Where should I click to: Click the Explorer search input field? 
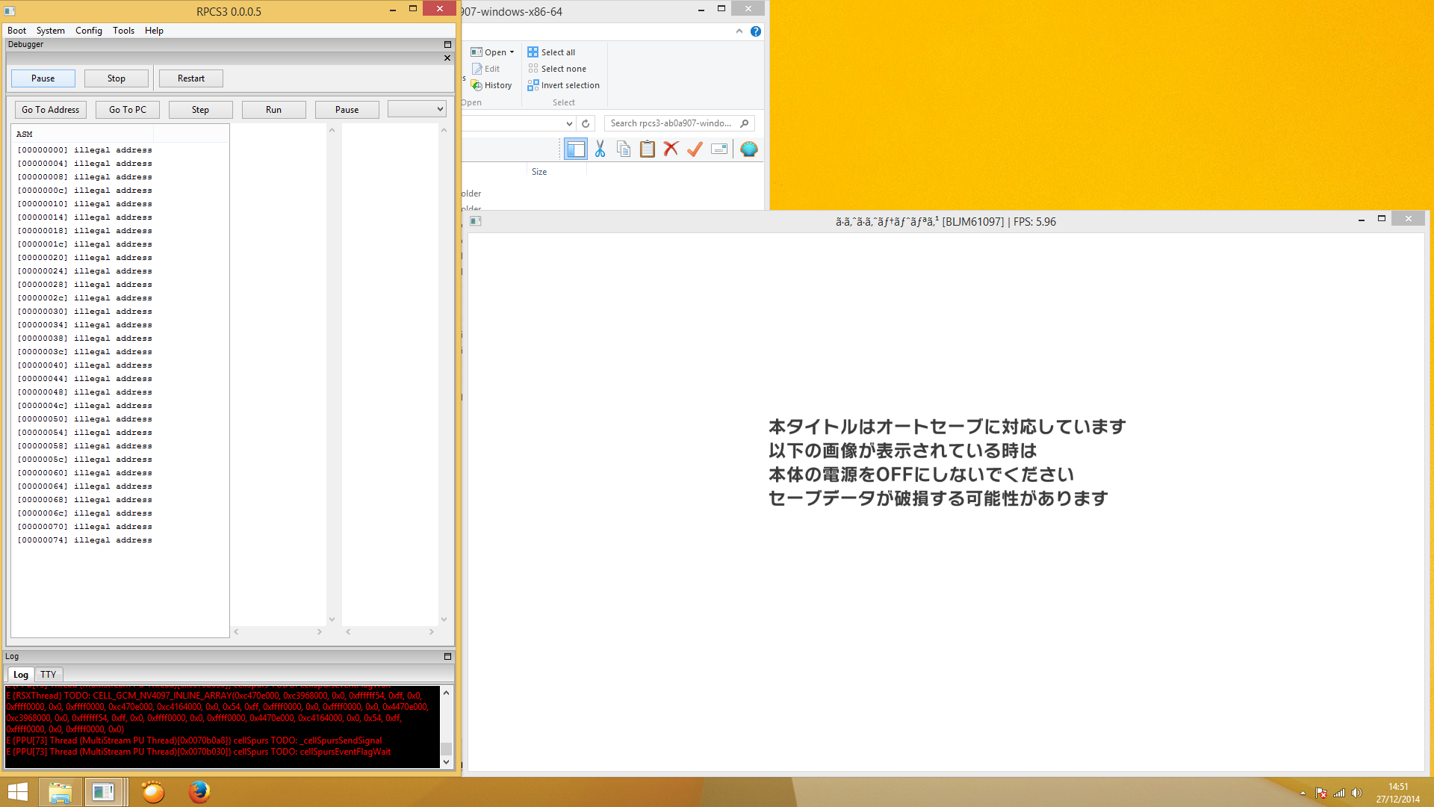click(672, 123)
